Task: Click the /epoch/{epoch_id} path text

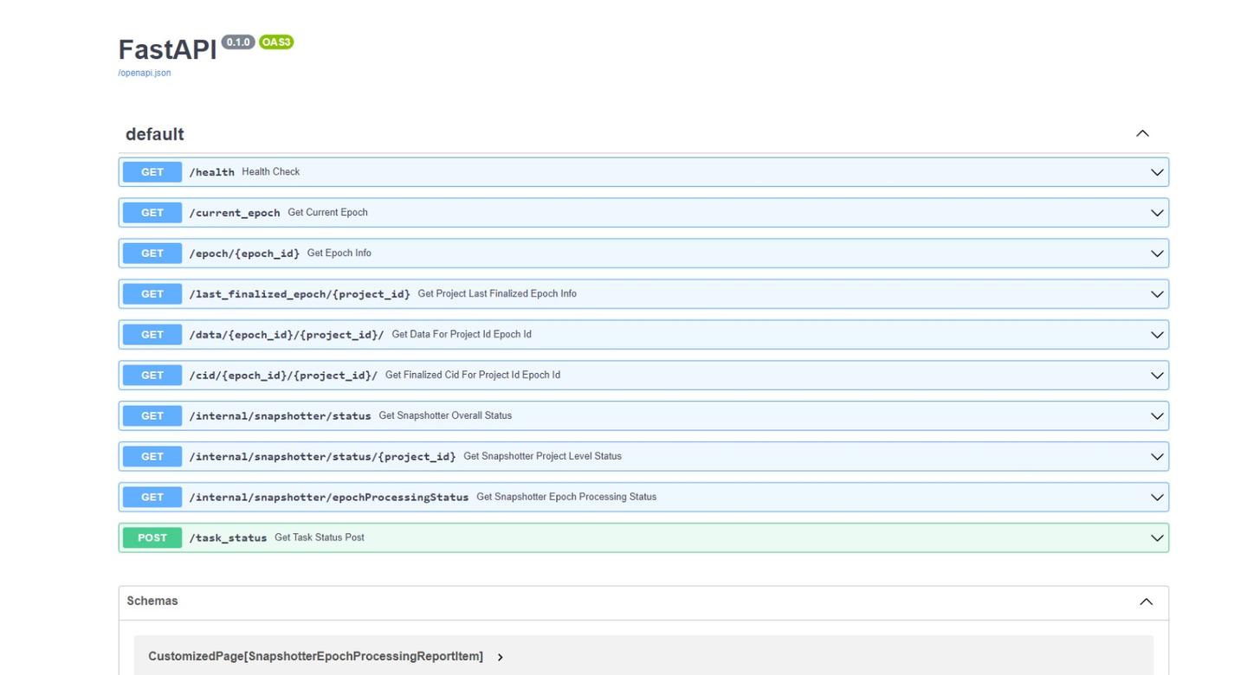Action: [x=244, y=254]
